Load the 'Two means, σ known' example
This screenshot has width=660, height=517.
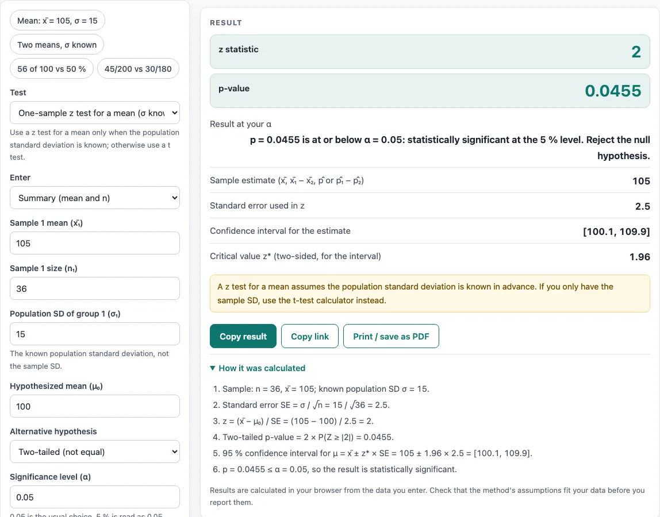(57, 45)
